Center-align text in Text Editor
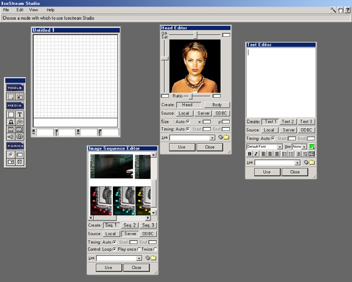This screenshot has width=352, height=282. (x=270, y=154)
